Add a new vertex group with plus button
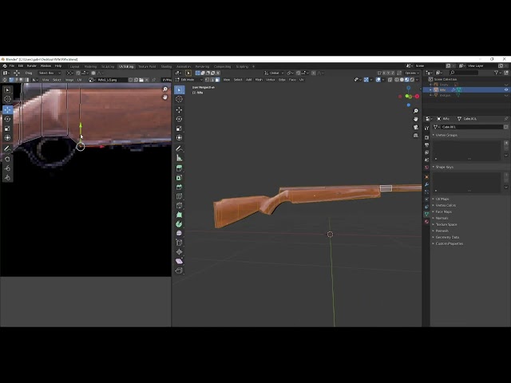The image size is (511, 383). click(506, 143)
